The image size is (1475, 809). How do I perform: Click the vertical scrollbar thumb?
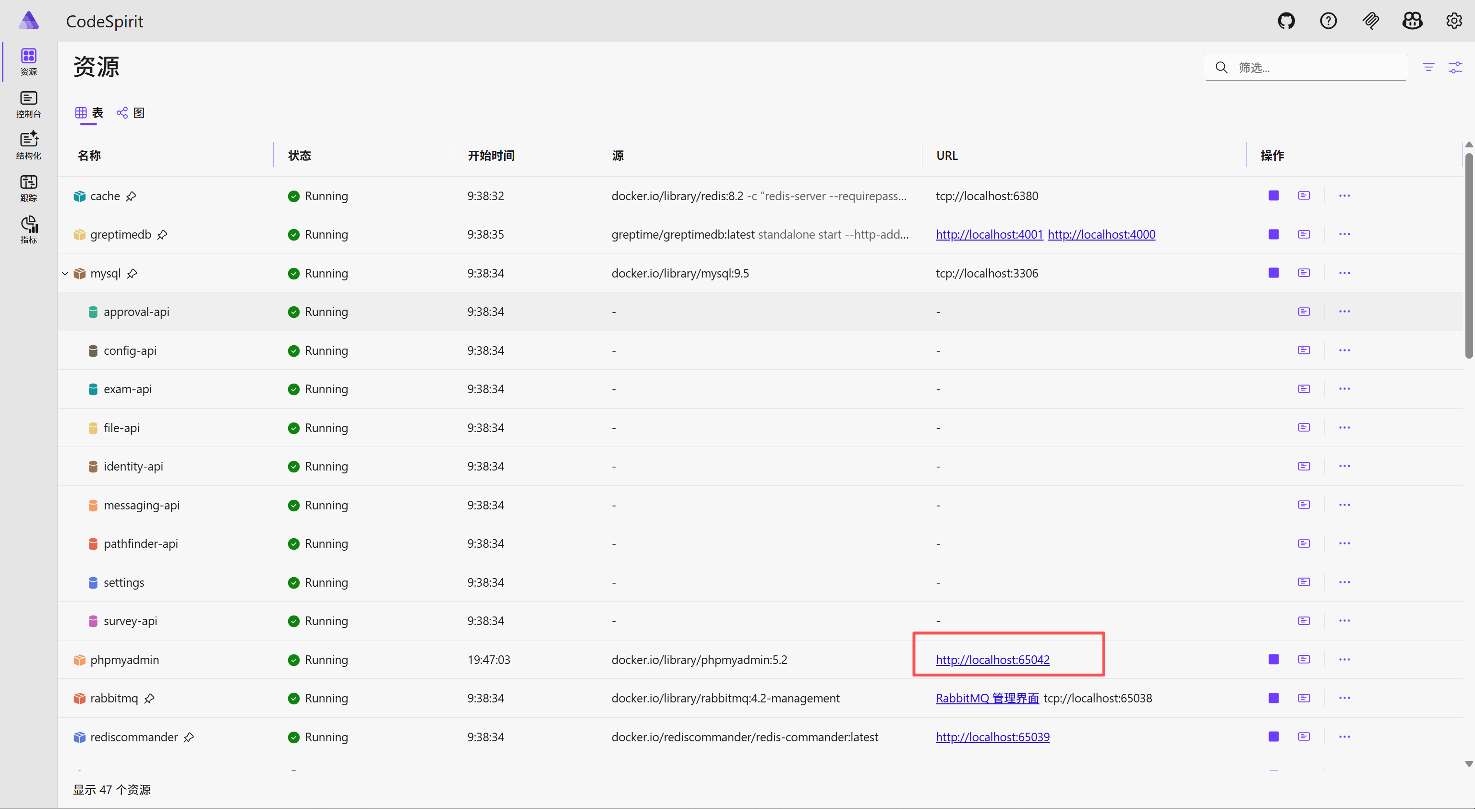(x=1468, y=255)
